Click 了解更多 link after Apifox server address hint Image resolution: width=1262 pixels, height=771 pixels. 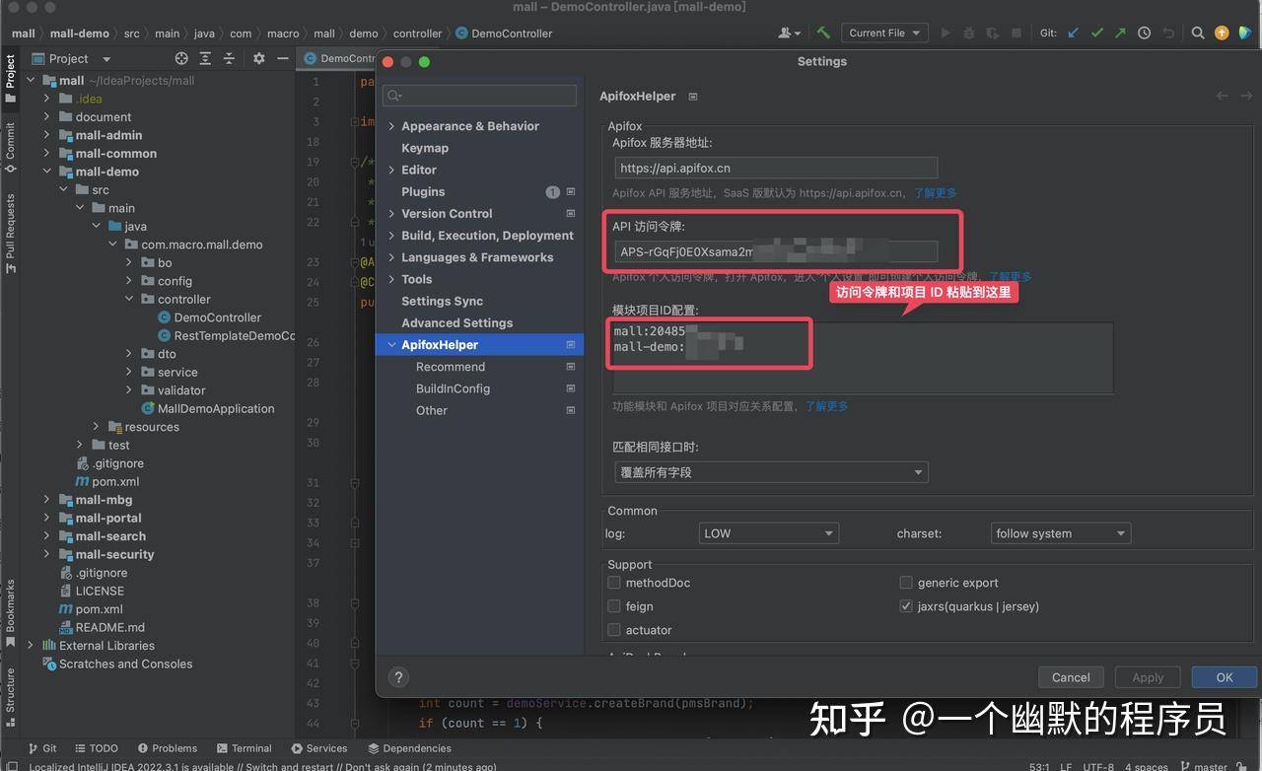(935, 192)
